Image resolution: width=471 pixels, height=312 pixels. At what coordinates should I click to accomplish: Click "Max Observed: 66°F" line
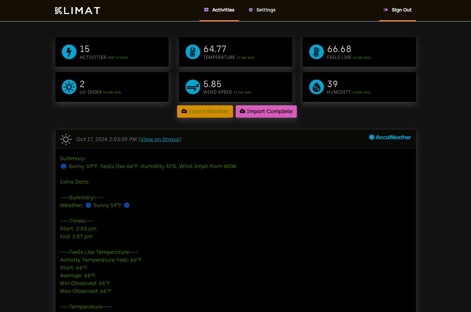(x=86, y=291)
